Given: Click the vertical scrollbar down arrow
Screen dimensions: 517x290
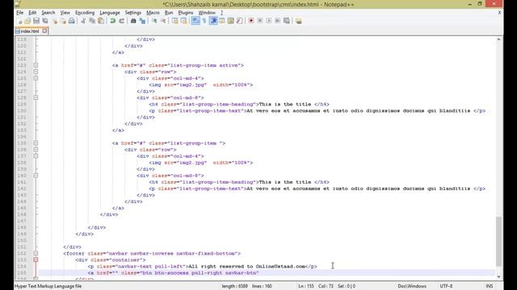Looking at the screenshot, I should [498, 276].
